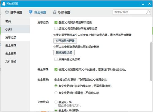Screen dimensions: 153x112
Task: Click the vertical scrollbar thumb
Action: point(151,61)
